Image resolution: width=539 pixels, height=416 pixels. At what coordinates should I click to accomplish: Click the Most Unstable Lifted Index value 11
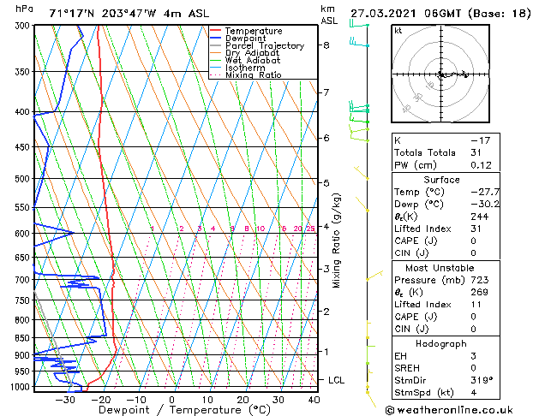(476, 305)
